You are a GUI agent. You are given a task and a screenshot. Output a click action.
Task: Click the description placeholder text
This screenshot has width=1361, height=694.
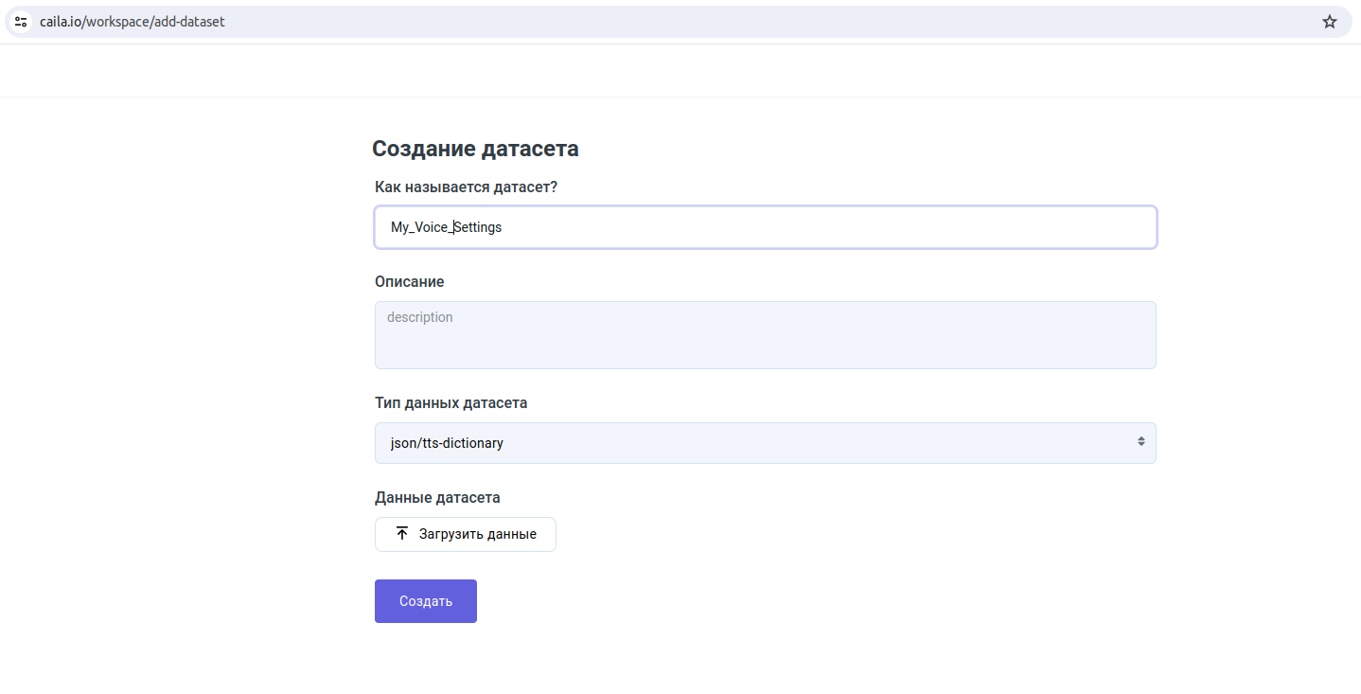tap(420, 317)
